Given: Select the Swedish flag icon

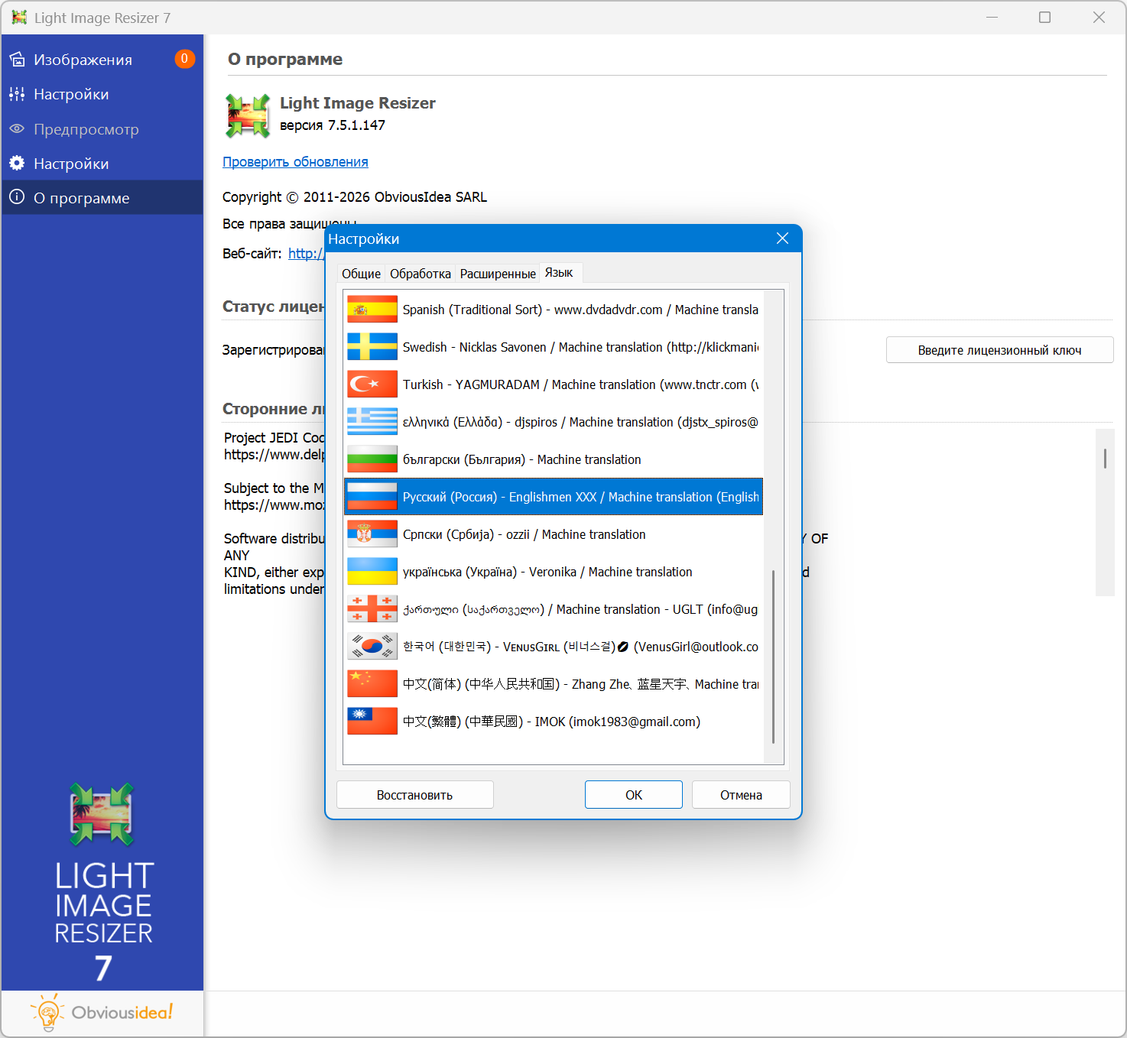Looking at the screenshot, I should click(372, 347).
